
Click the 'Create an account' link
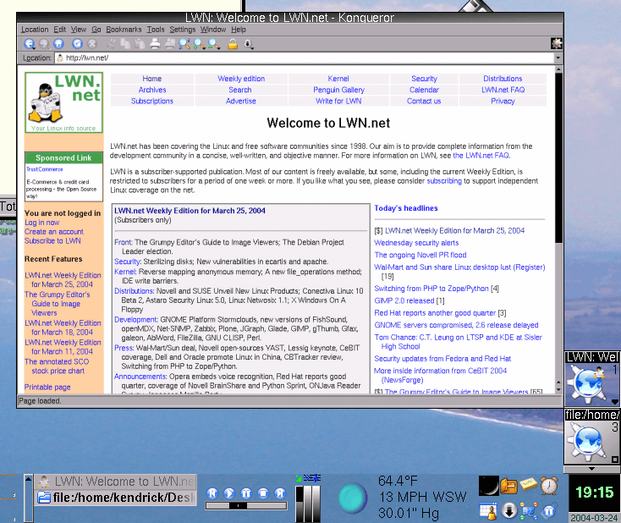[54, 231]
